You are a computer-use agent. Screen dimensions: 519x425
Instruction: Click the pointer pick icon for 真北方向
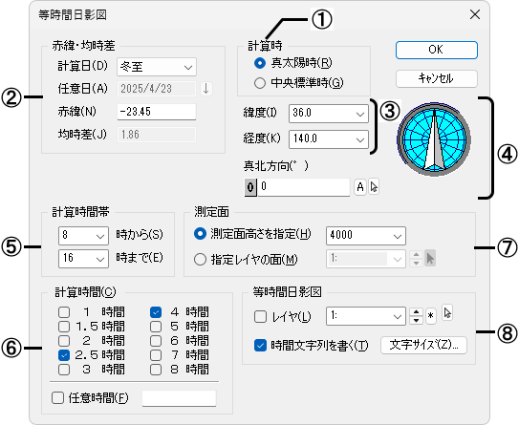pos(374,187)
